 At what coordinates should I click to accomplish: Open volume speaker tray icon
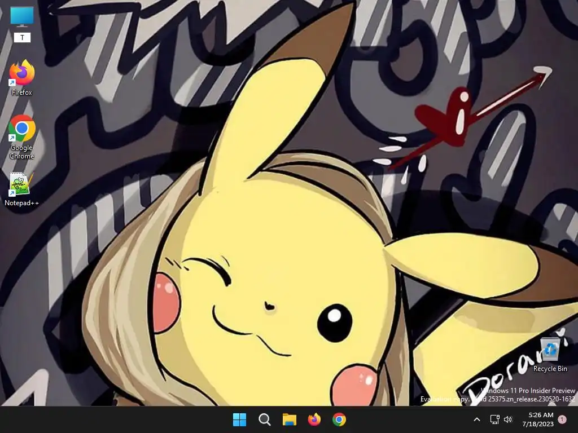tap(508, 419)
